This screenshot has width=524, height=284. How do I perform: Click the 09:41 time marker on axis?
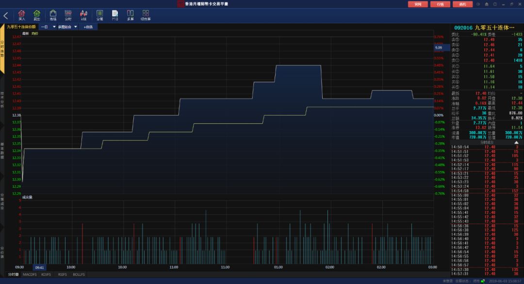39,267
